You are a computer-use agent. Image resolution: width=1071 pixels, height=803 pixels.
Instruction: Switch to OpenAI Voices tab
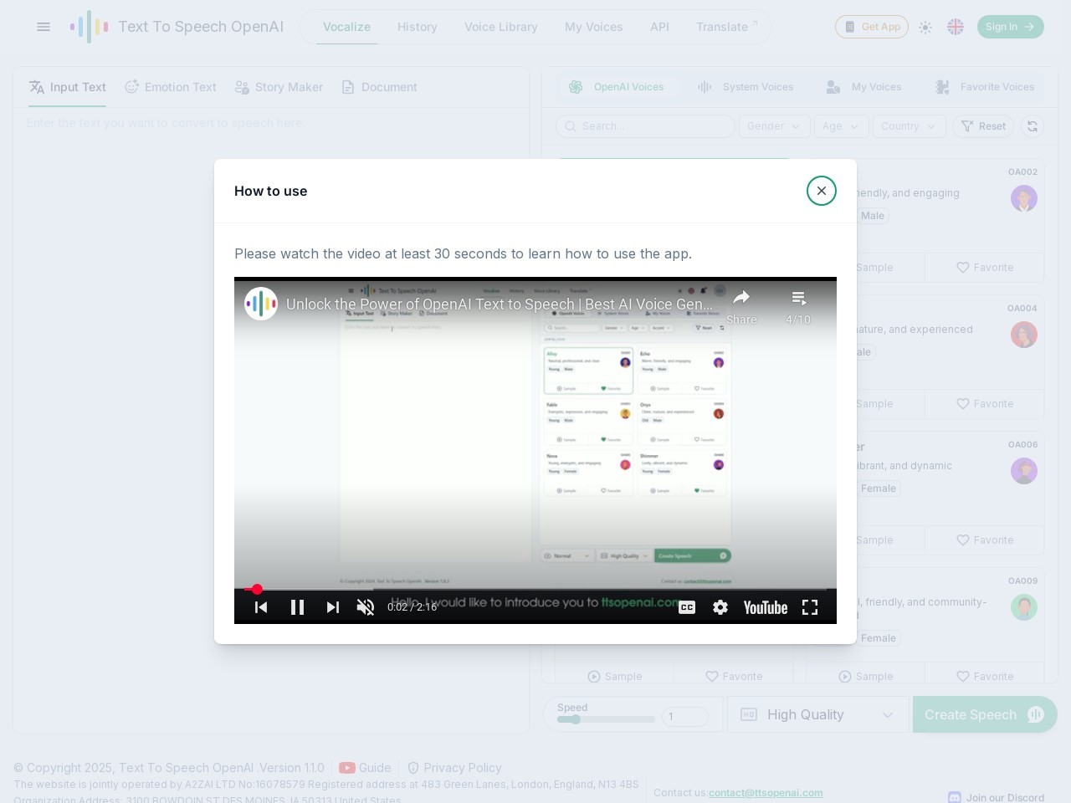[617, 87]
